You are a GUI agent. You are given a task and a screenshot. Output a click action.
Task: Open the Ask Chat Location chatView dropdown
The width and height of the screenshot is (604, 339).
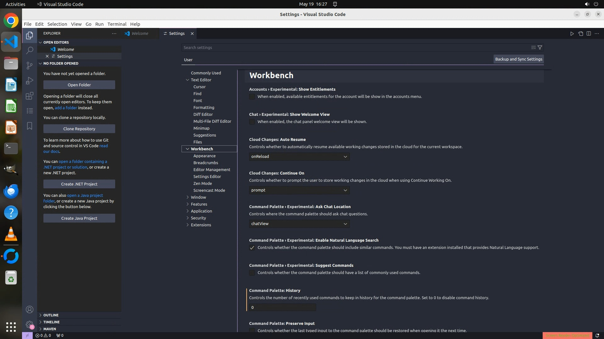click(299, 224)
